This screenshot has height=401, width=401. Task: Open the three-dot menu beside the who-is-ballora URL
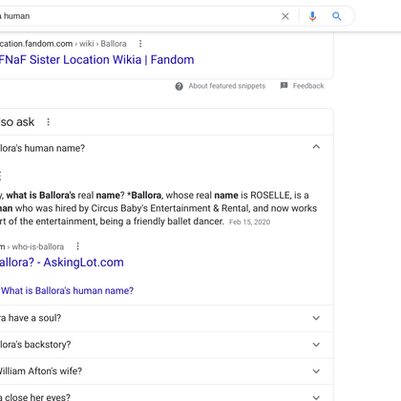77,246
